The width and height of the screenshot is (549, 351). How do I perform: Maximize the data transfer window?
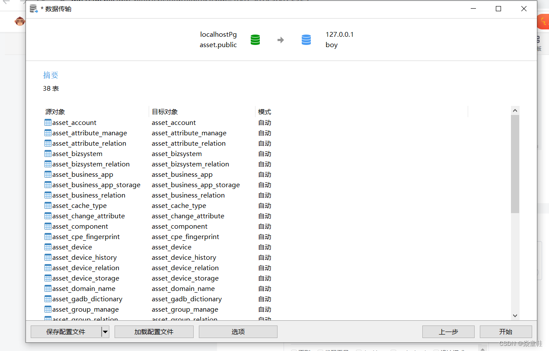pos(498,9)
